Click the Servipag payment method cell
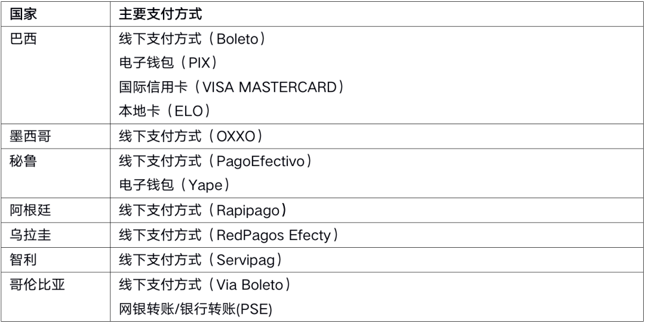645x323 pixels. point(201,260)
